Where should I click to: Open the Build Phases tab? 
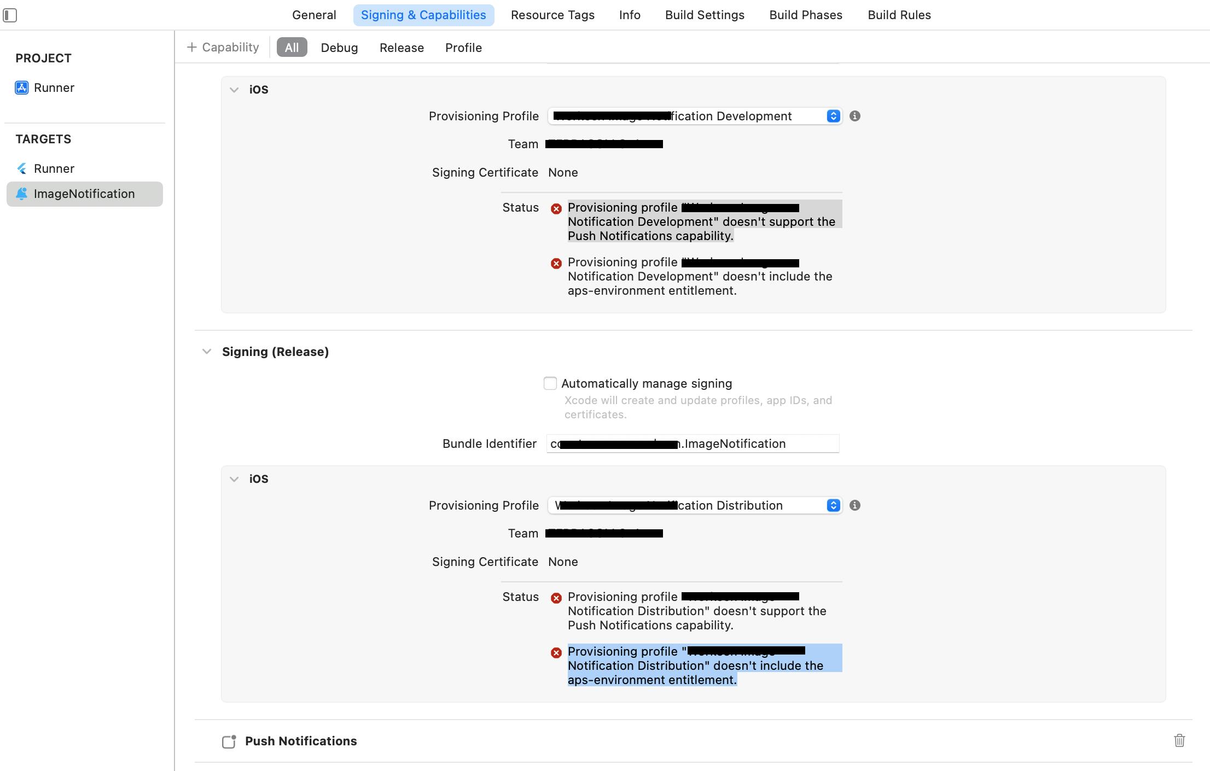click(x=805, y=15)
